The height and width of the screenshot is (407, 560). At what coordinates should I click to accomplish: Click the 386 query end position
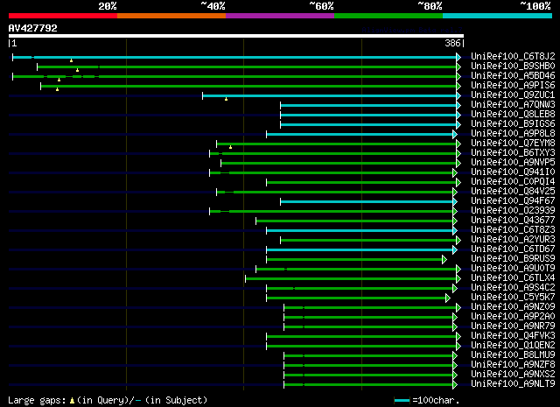tap(452, 43)
